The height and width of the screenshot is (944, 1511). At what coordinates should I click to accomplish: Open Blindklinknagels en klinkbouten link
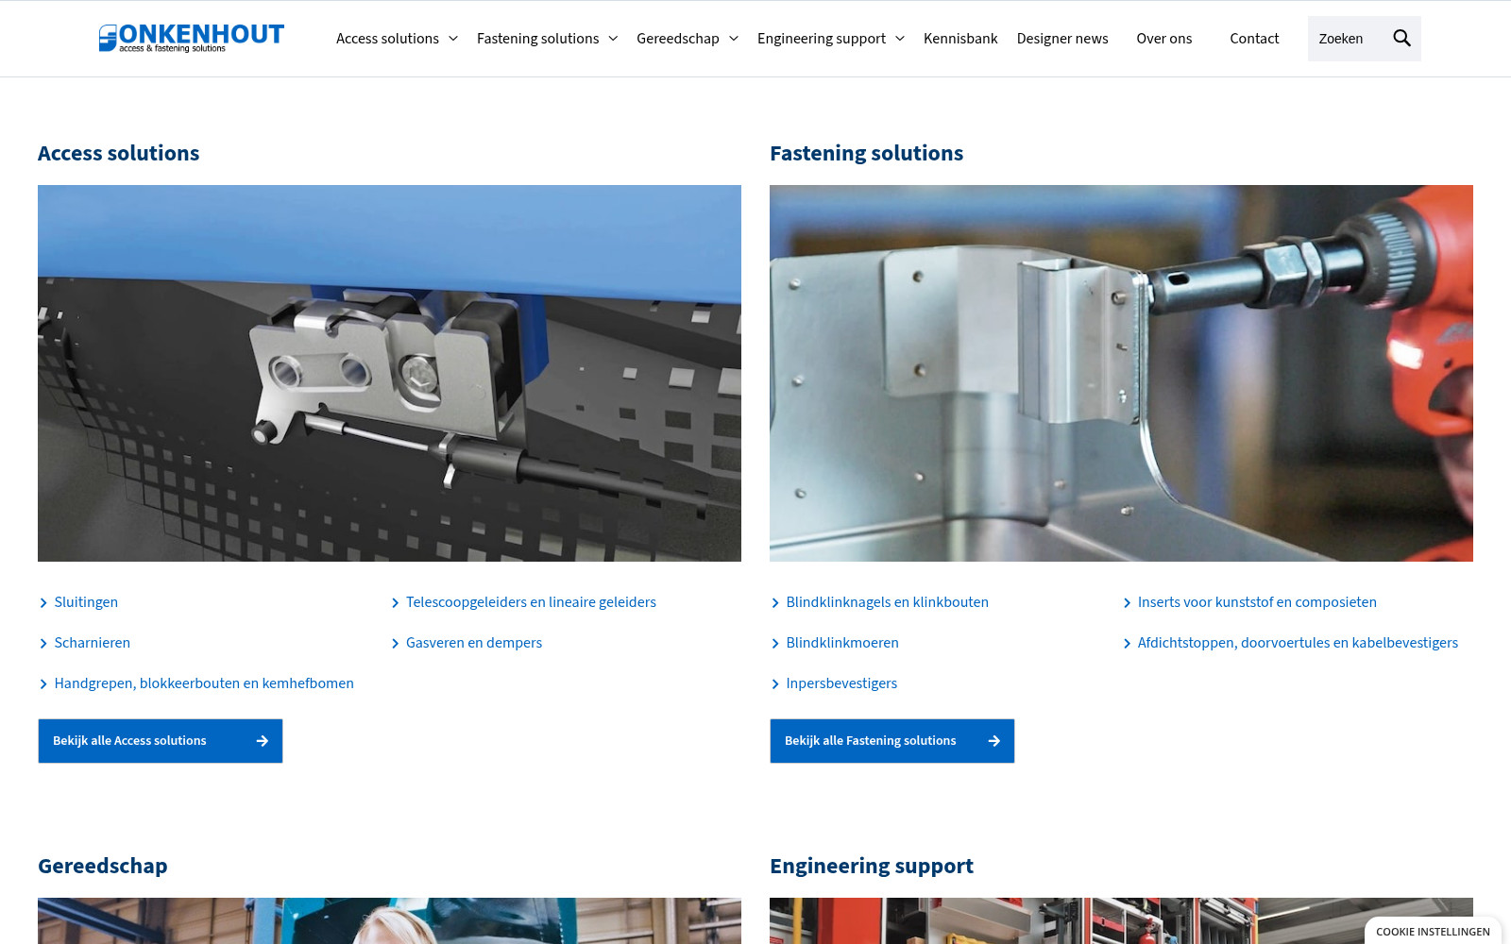click(x=888, y=602)
